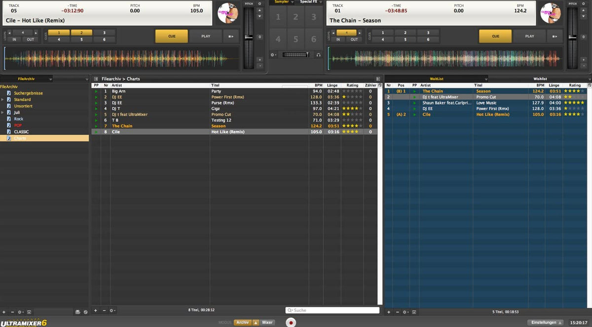Pre-listen The Chain Season via PP icon
The height and width of the screenshot is (327, 592).
point(96,126)
